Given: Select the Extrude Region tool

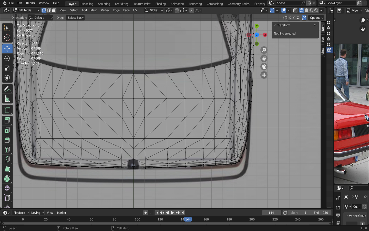Looking at the screenshot, I should pyautogui.click(x=7, y=120).
